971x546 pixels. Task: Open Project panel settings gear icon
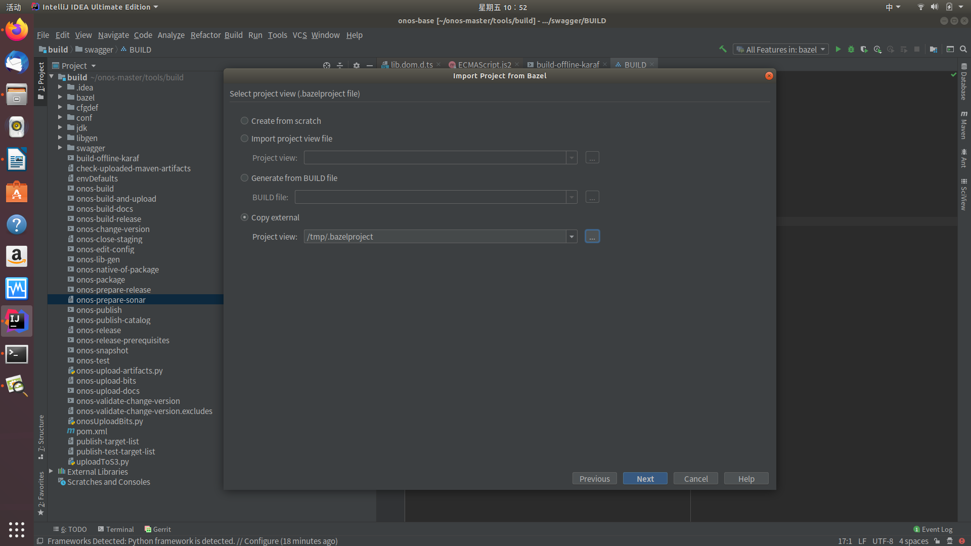pyautogui.click(x=357, y=66)
